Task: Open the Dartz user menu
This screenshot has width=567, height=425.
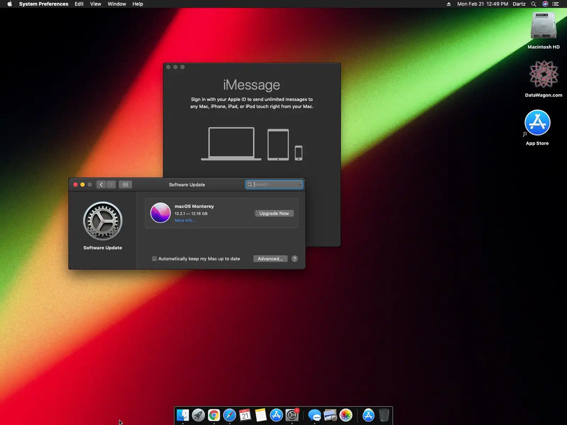Action: click(519, 4)
